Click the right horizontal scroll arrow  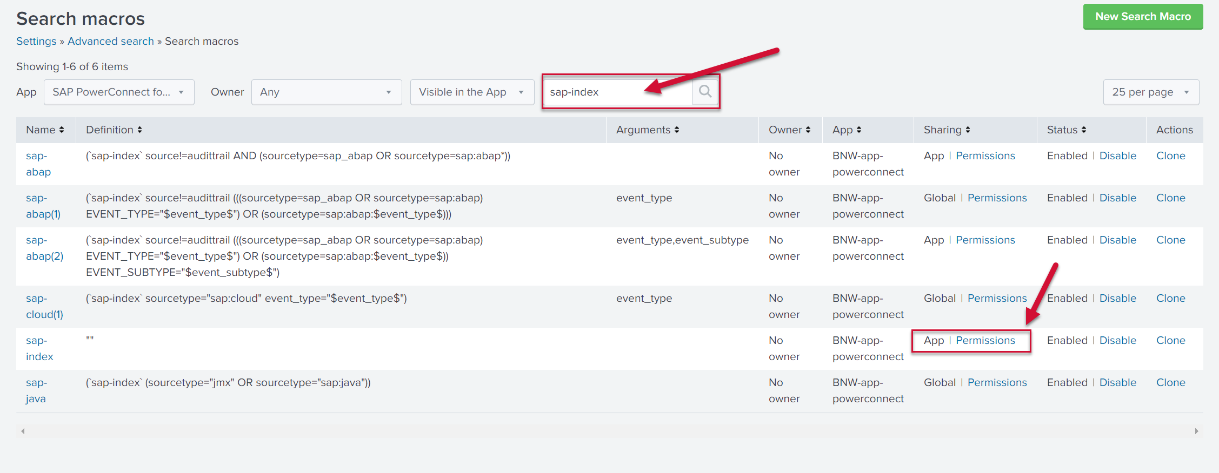[x=1196, y=431]
